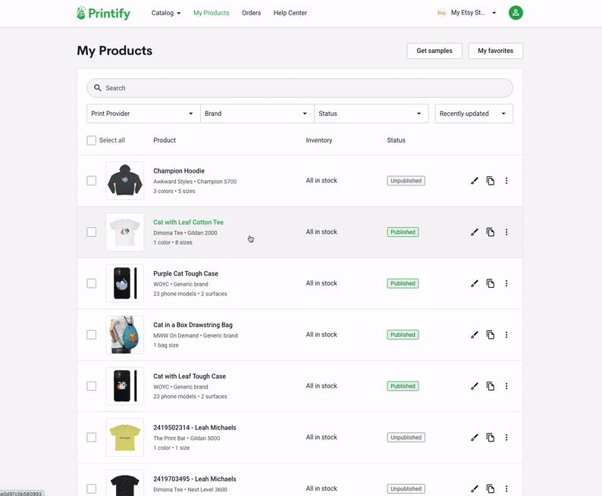Open more options for Purple Cat Tough Case

(506, 283)
